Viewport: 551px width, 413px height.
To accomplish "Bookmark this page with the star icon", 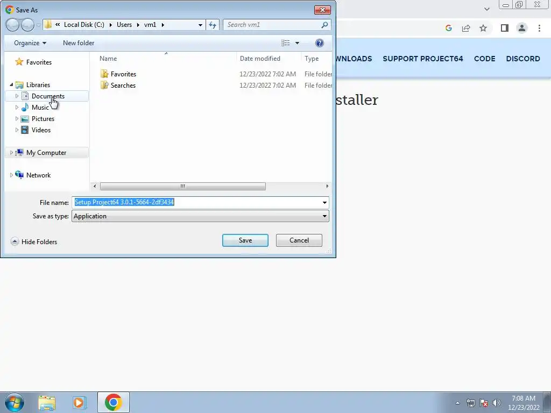I will [483, 28].
